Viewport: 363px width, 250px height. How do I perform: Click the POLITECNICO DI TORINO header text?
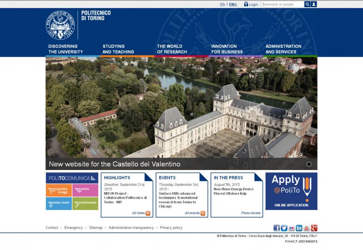[96, 15]
